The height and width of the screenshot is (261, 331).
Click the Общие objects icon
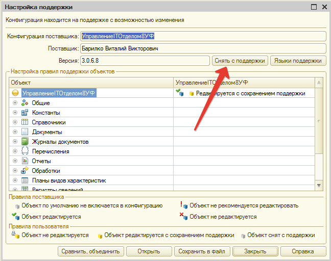click(25, 103)
